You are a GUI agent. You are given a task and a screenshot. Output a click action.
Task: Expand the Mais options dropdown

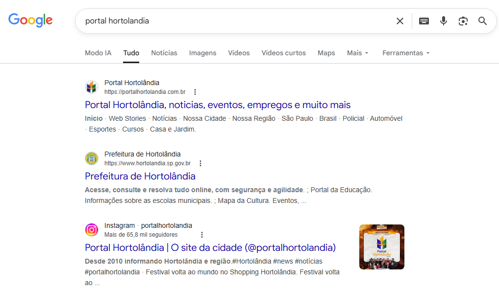[357, 53]
